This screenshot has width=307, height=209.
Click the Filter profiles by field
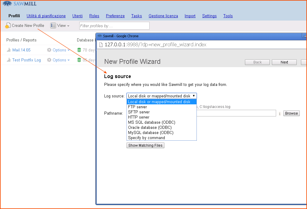pos(114,26)
